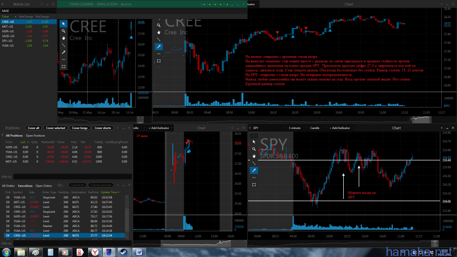Select YUM-US execution at 10:32:58
Viewport: 457px width, 257px height.
click(65, 197)
